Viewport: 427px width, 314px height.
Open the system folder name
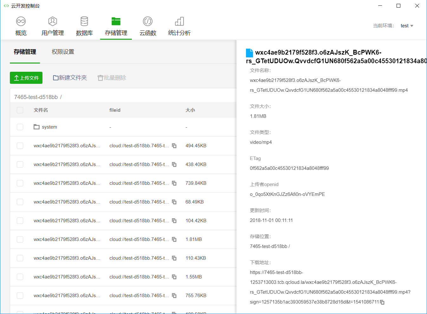coord(49,127)
